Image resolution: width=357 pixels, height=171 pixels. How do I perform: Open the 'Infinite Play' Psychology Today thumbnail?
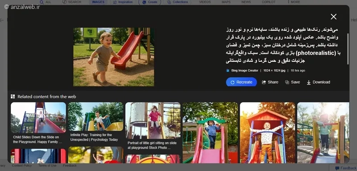point(95,117)
